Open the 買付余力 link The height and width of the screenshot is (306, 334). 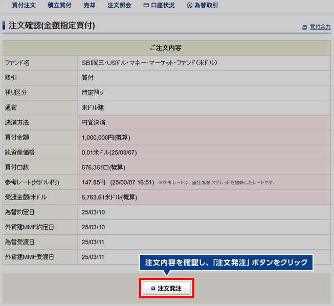click(x=320, y=27)
